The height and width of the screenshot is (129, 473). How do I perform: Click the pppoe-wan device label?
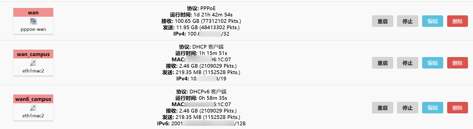click(33, 29)
